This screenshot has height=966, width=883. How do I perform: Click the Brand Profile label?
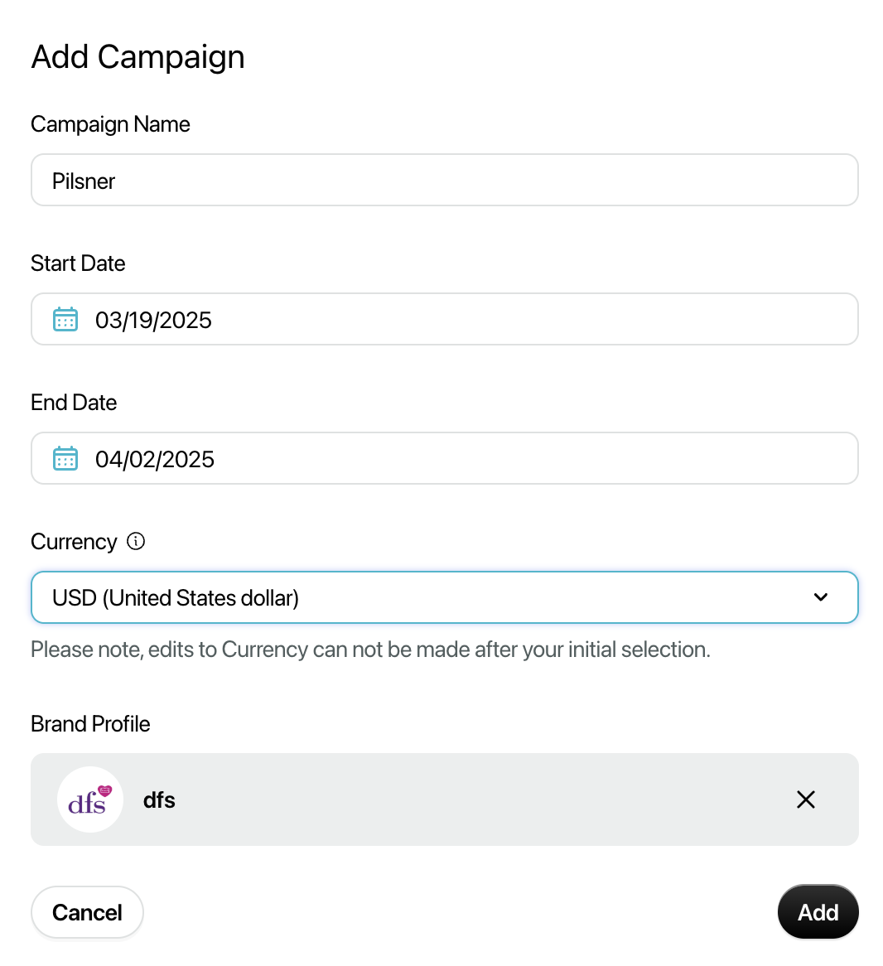coord(90,724)
